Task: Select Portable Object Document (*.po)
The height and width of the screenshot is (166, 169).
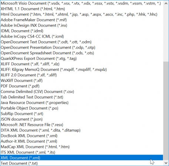Action: click(x=82, y=108)
